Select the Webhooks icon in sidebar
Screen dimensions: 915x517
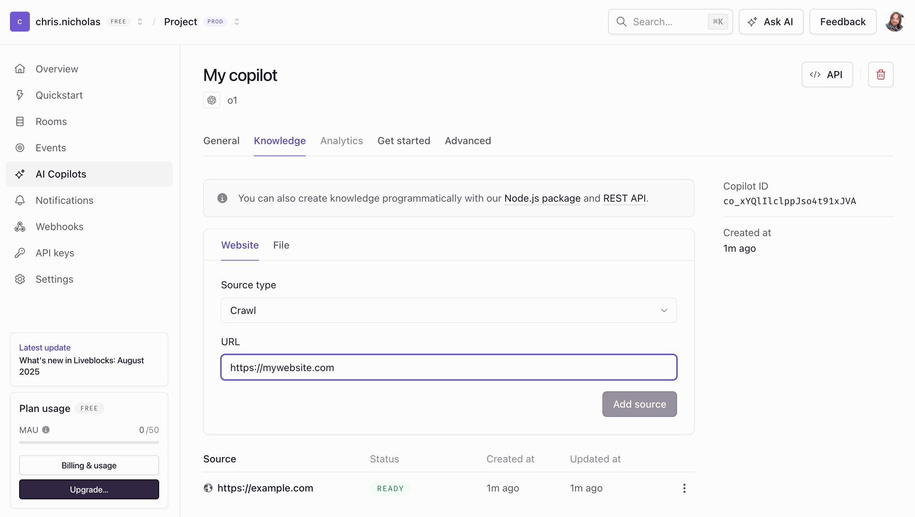(20, 226)
